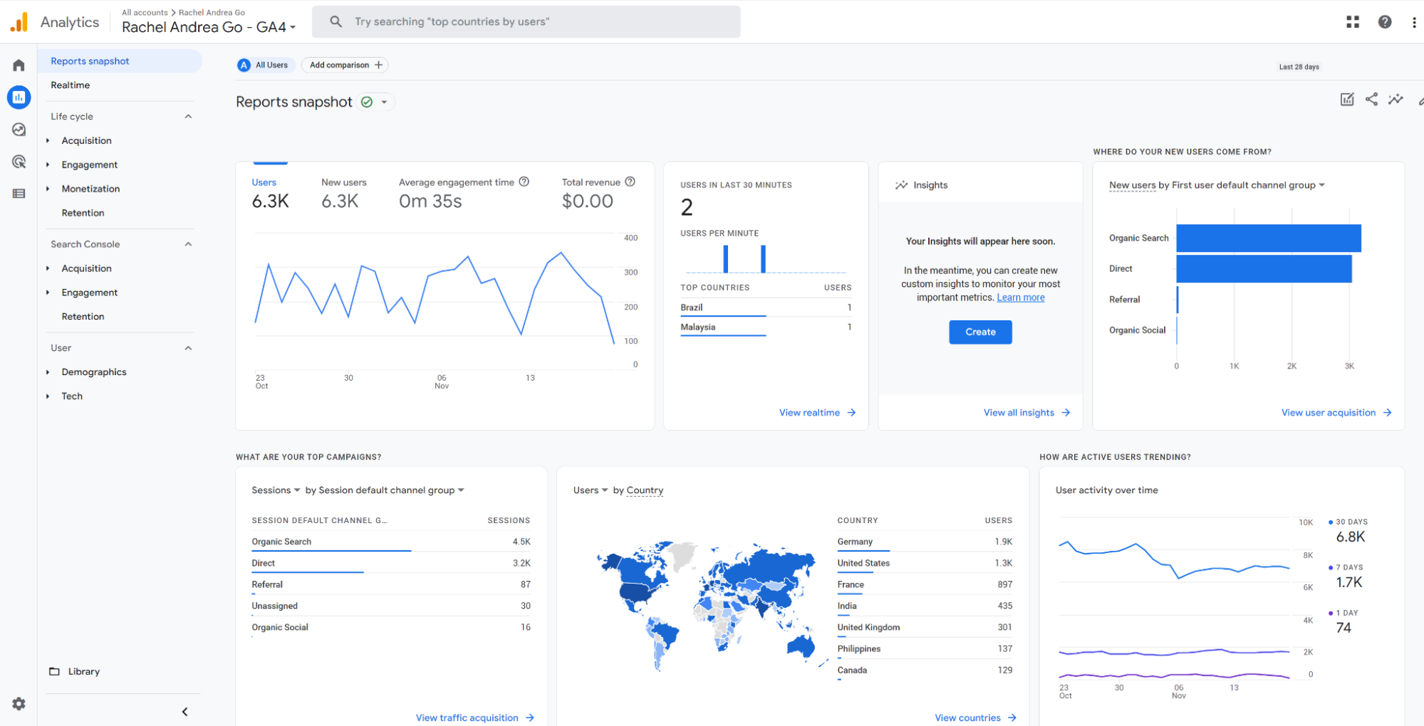The width and height of the screenshot is (1424, 726).
Task: Collapse the Search Console section
Action: point(188,244)
